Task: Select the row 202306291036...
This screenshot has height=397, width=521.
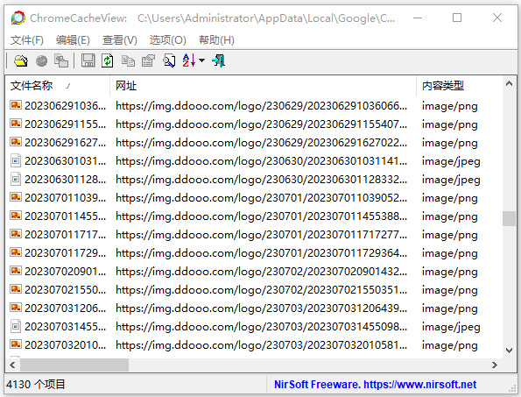Action: [254, 106]
